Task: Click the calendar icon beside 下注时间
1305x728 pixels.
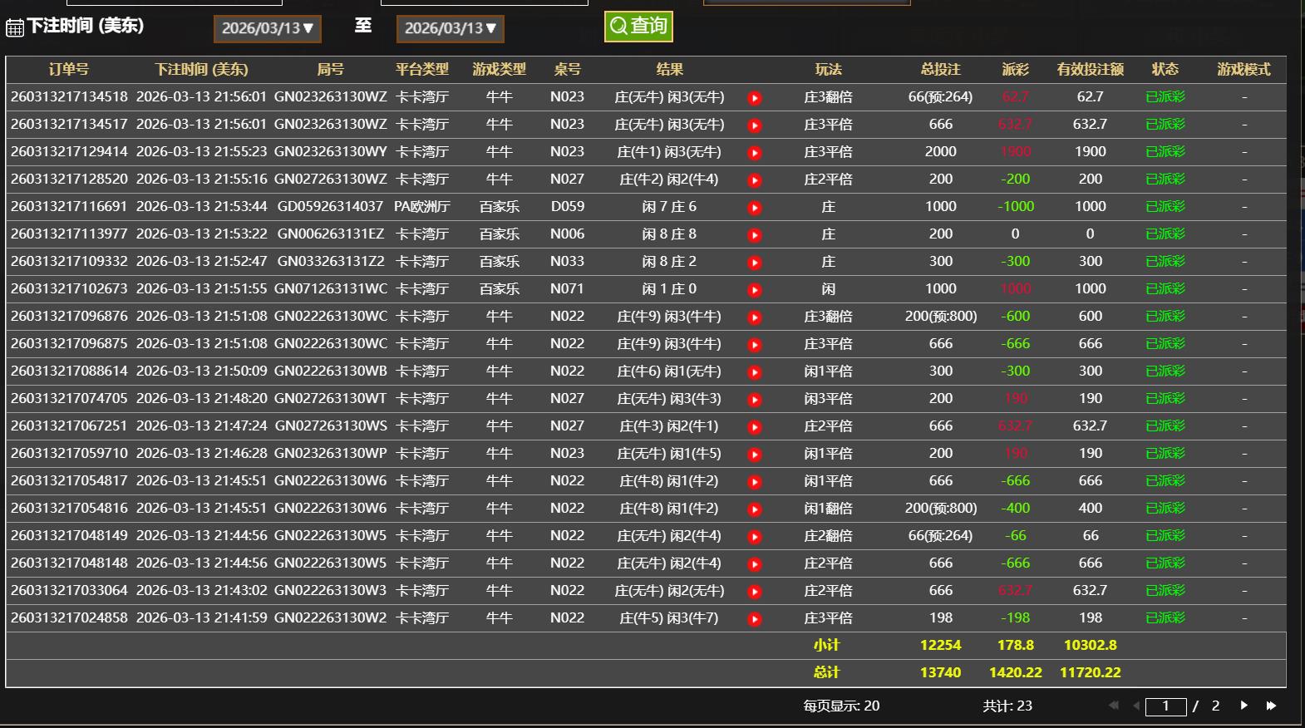Action: click(x=15, y=27)
